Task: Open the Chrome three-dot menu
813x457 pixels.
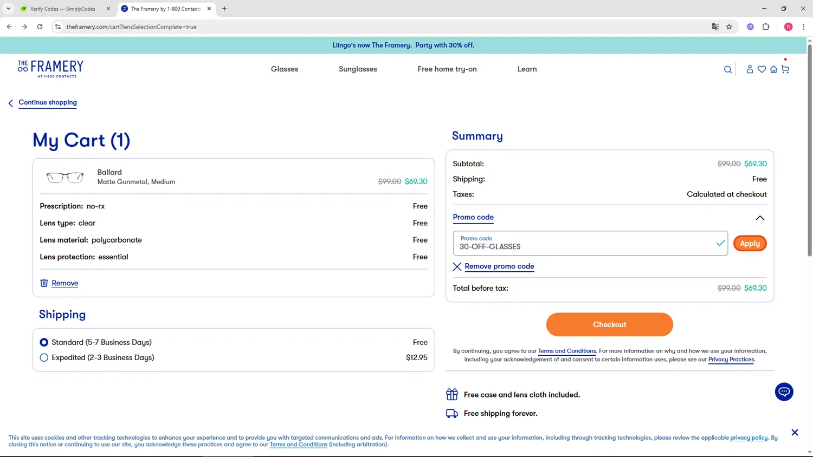Action: 803,27
